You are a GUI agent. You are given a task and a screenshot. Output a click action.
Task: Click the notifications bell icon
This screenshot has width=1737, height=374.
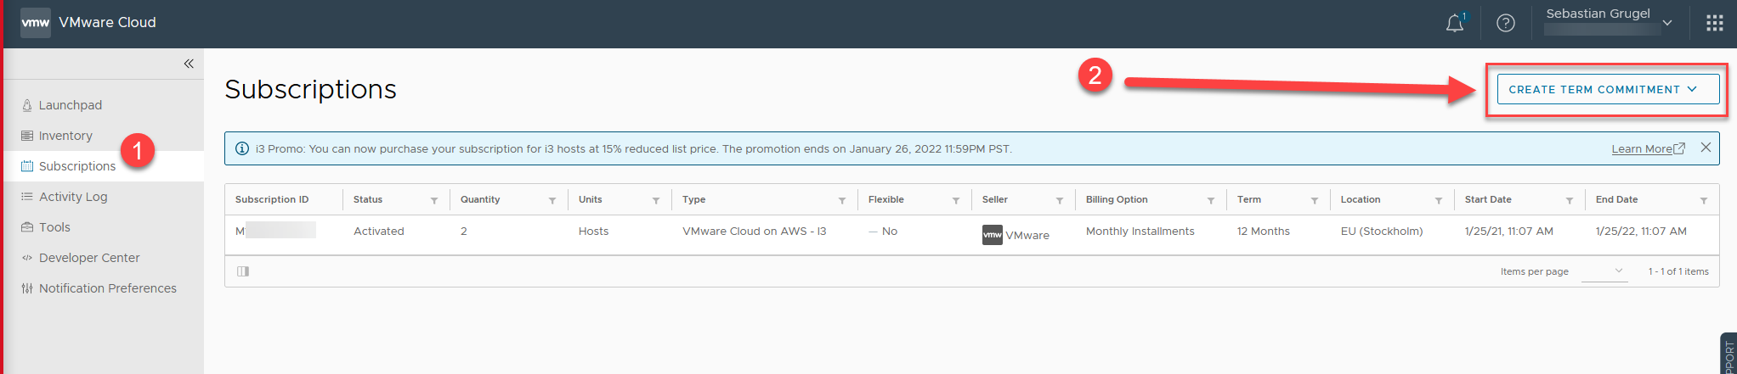pos(1455,23)
